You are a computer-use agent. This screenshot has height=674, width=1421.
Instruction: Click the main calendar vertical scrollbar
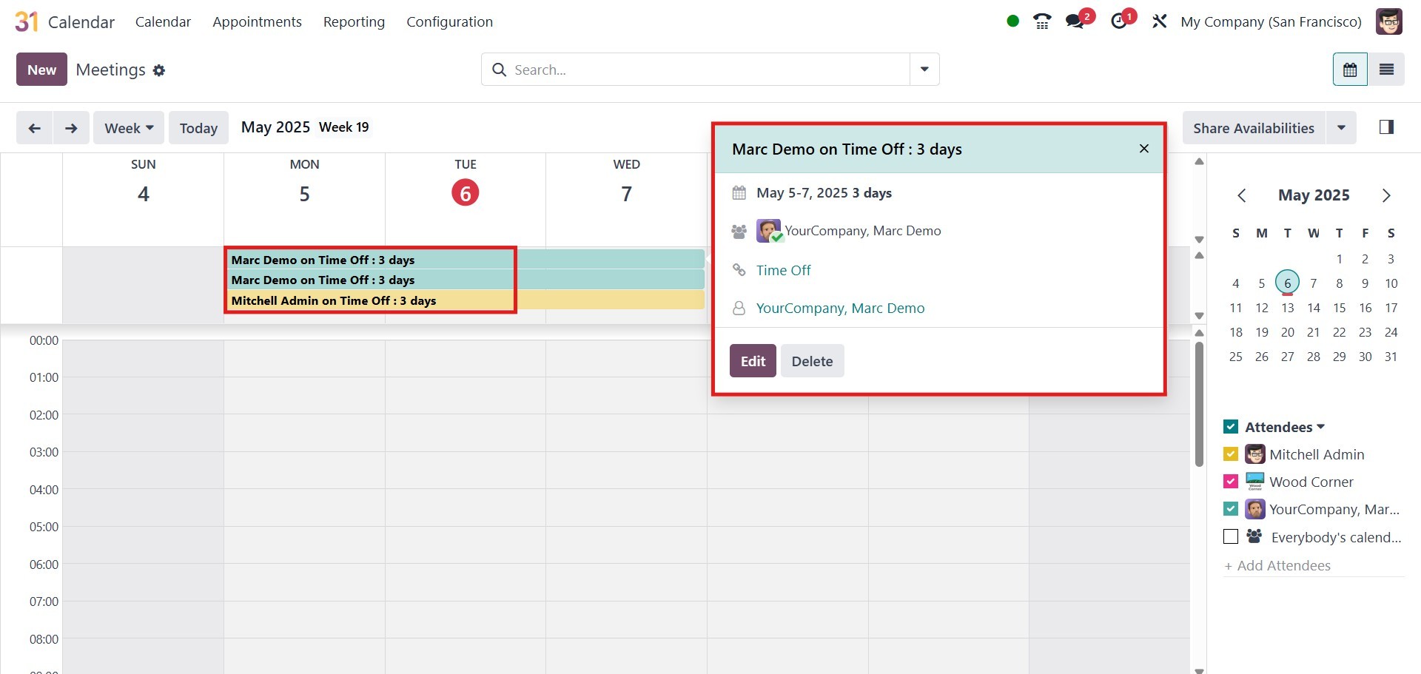[1199, 403]
